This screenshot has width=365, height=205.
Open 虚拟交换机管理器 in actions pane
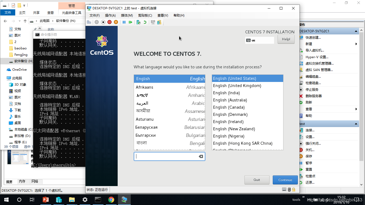[x=320, y=64]
